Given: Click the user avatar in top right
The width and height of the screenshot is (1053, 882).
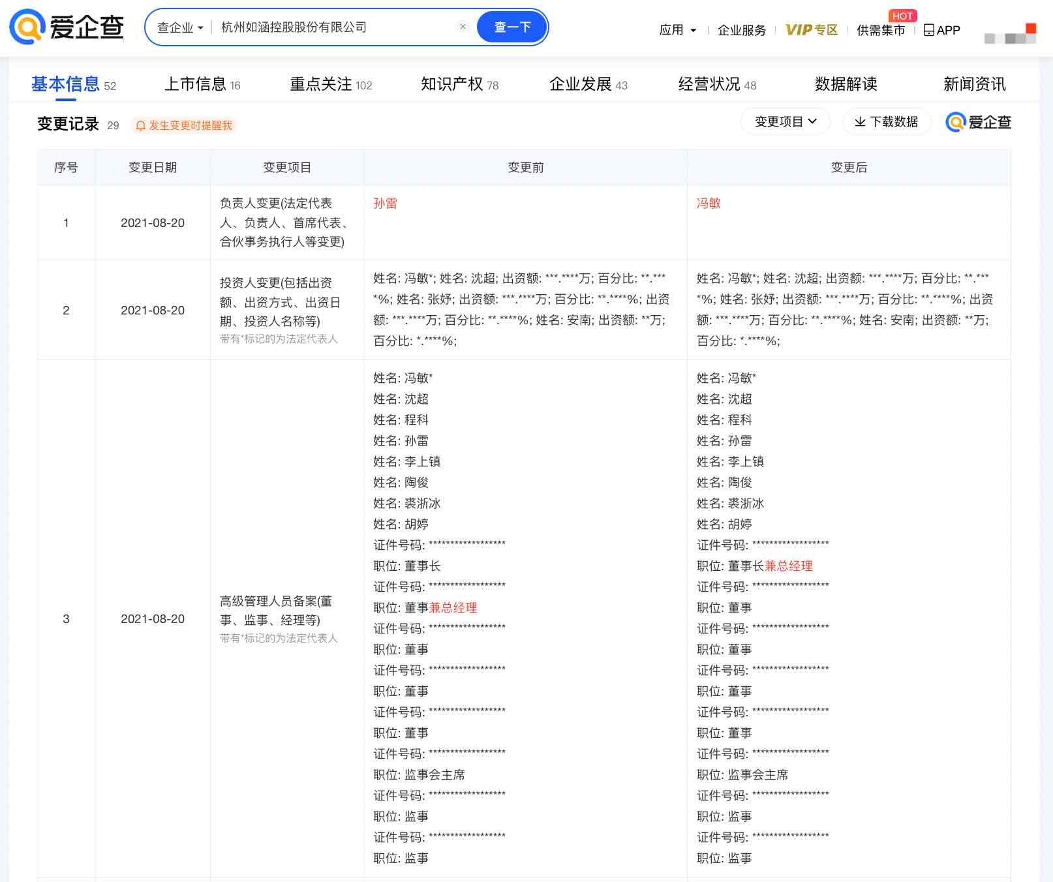Looking at the screenshot, I should coord(1010,33).
